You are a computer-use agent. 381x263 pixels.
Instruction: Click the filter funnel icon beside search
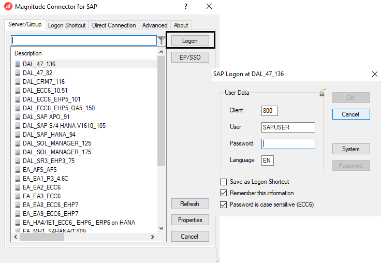coord(162,40)
